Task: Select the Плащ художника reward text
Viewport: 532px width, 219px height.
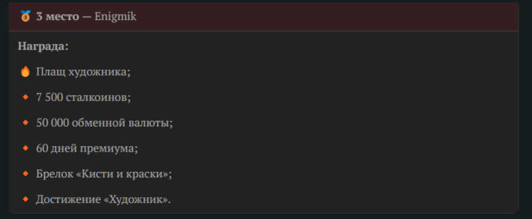Action: [83, 72]
